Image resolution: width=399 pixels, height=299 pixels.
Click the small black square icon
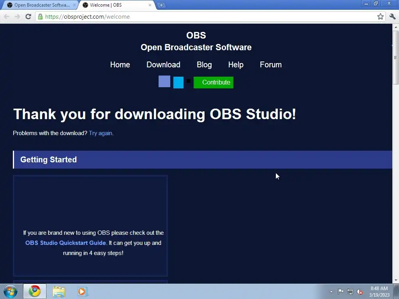coord(189,81)
